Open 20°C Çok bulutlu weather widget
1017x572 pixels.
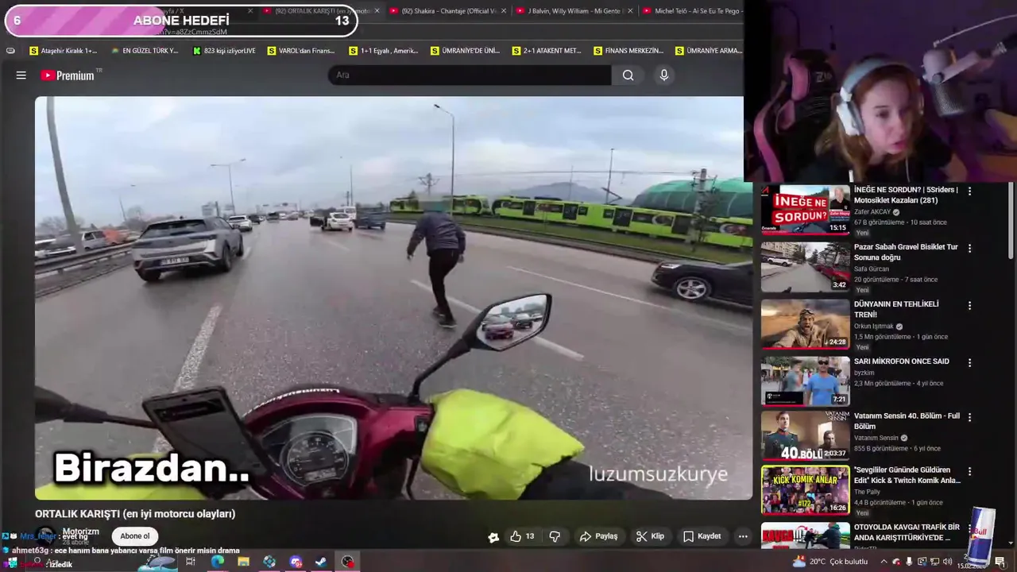pyautogui.click(x=830, y=562)
